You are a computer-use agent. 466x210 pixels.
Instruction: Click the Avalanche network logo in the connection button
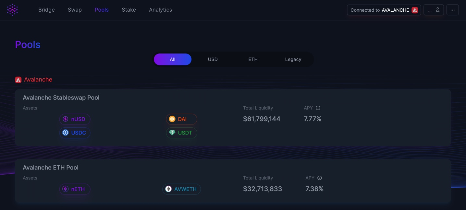(415, 10)
